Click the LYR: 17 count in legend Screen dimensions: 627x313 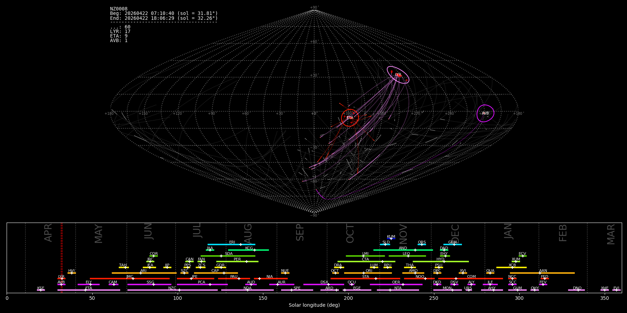pyautogui.click(x=120, y=32)
